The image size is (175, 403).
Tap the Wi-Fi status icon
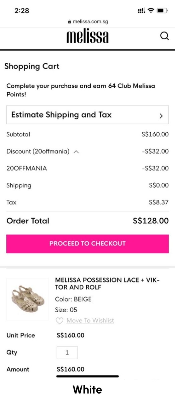151,11
